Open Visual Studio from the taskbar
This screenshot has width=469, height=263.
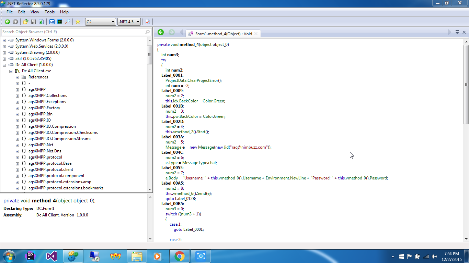[52, 256]
